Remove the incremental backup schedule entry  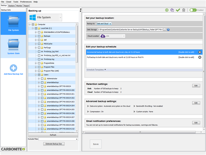click(x=200, y=52)
